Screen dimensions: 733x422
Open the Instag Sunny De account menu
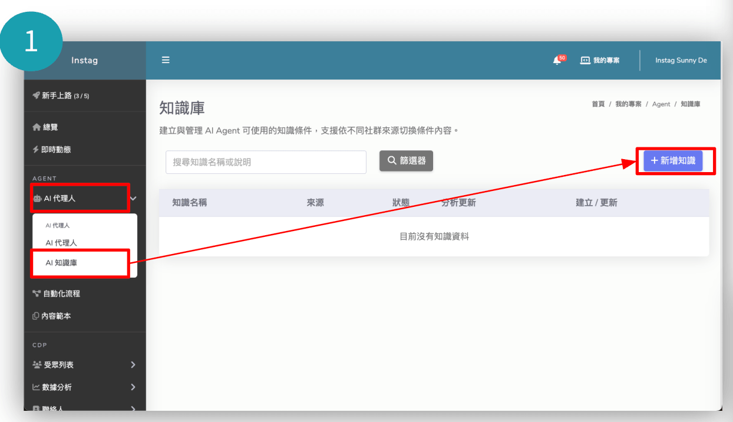[x=681, y=60]
